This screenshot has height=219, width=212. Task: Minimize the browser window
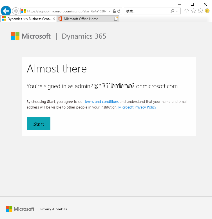[180, 4]
